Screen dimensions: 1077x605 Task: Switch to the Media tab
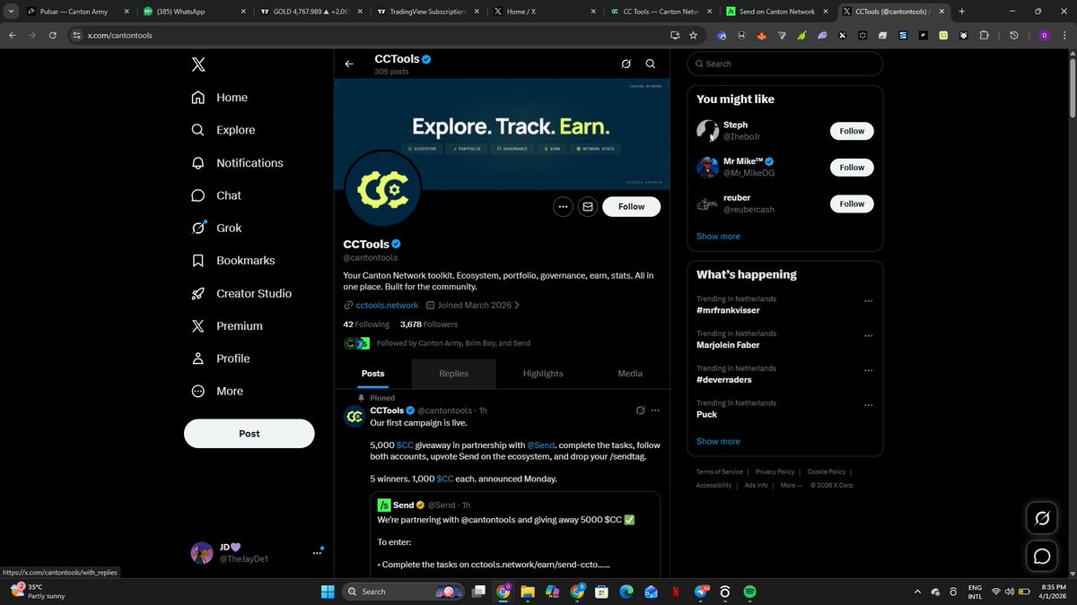(630, 374)
